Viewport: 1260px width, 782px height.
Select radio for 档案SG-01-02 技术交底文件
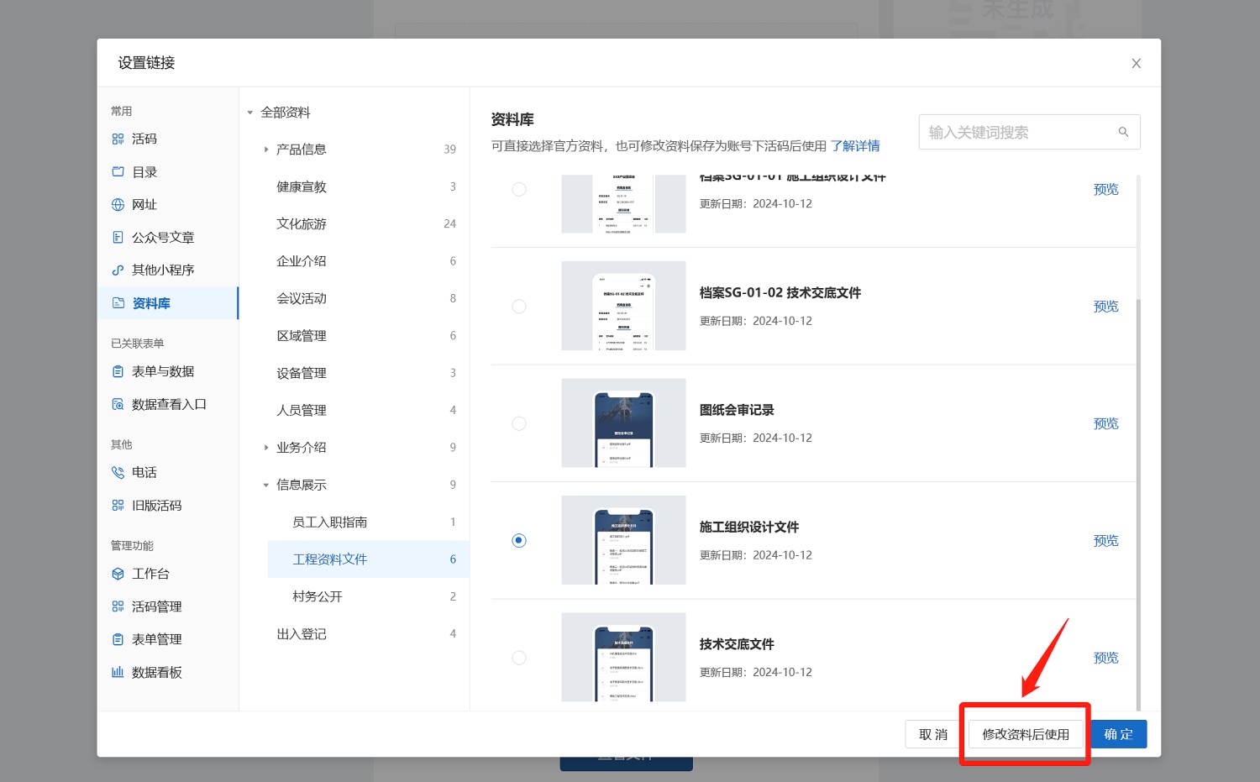(519, 307)
